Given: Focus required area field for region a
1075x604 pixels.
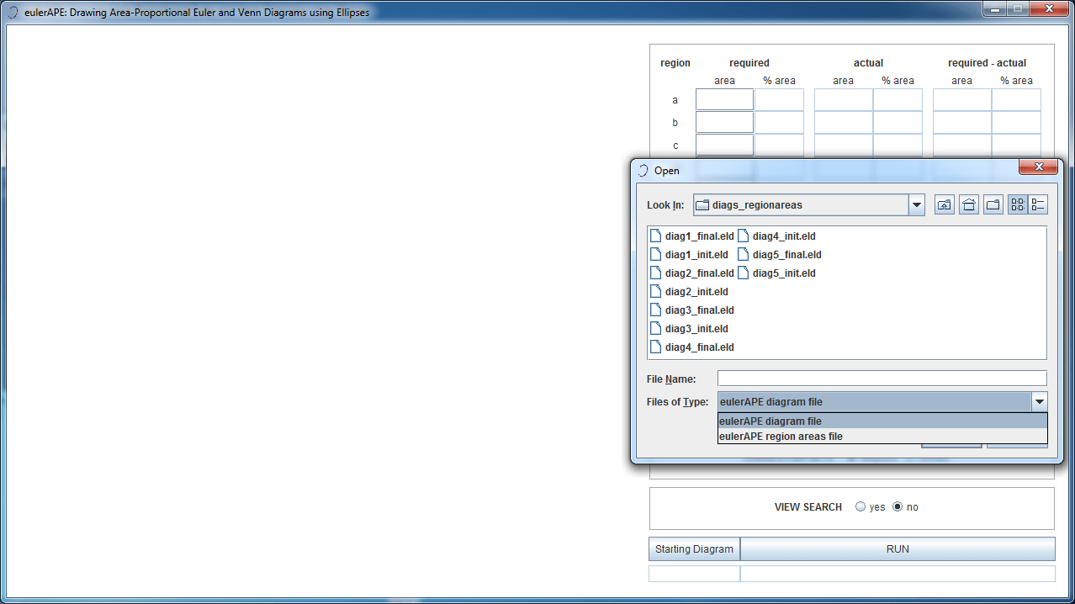Looking at the screenshot, I should pos(724,100).
